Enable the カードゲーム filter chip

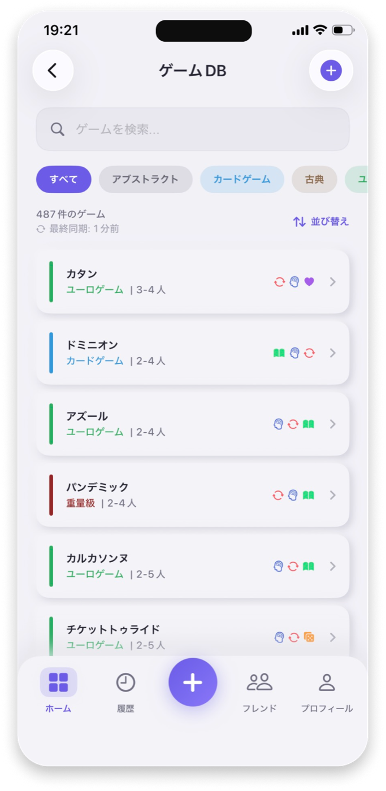coord(242,179)
